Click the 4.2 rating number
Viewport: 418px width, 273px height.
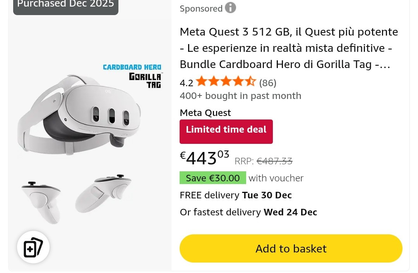coord(186,83)
